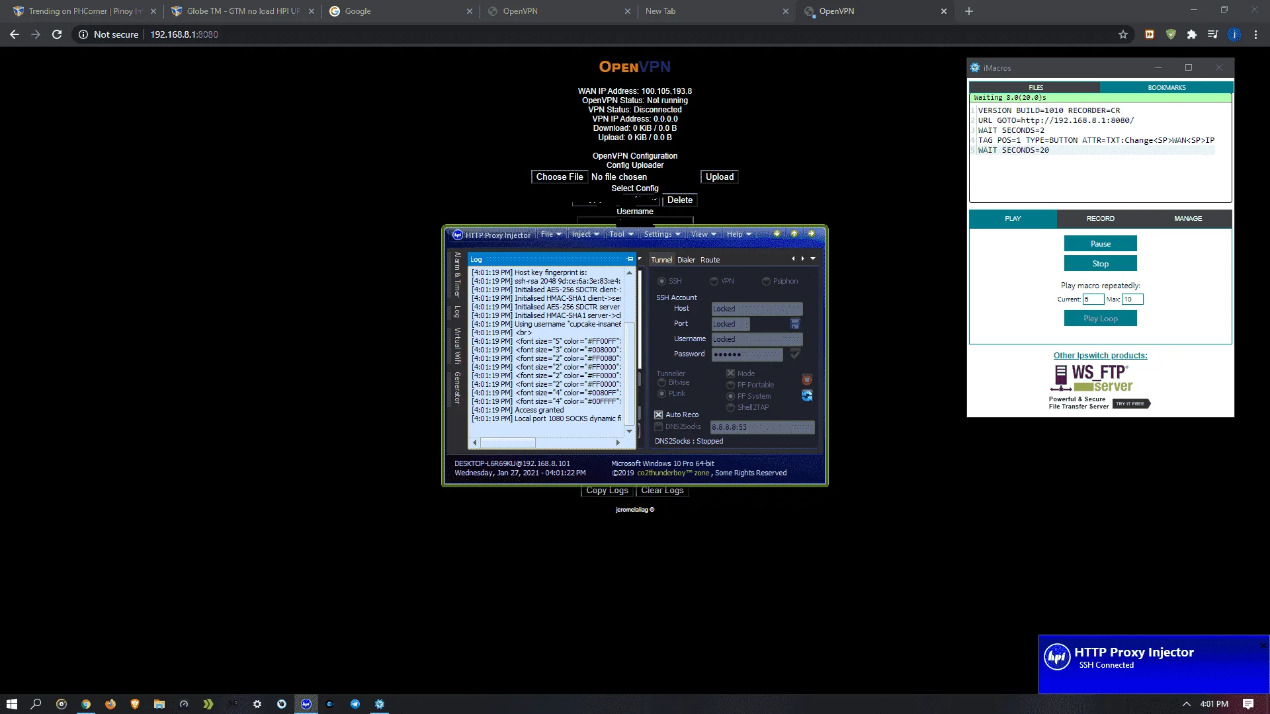View site information for Not secure
This screenshot has height=714, width=1270.
(108, 34)
